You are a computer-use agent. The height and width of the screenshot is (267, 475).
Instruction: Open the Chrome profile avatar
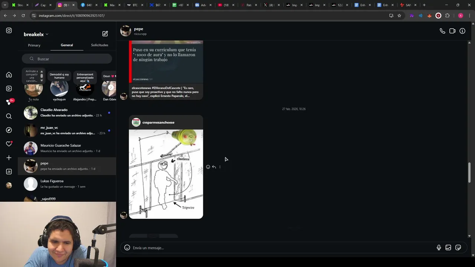[461, 16]
